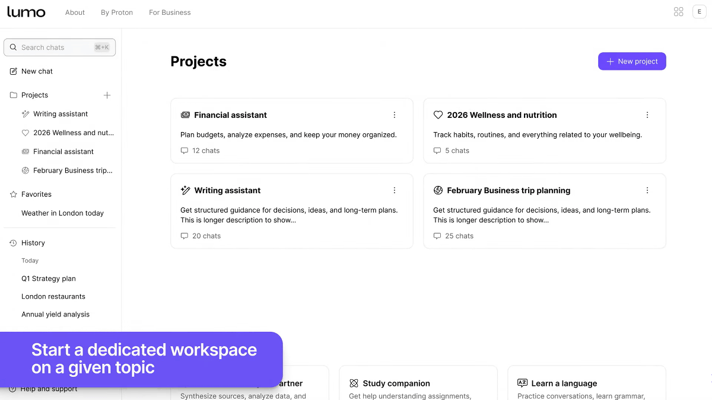Image resolution: width=712 pixels, height=400 pixels.
Task: Click the Favorites star icon
Action: pos(14,194)
